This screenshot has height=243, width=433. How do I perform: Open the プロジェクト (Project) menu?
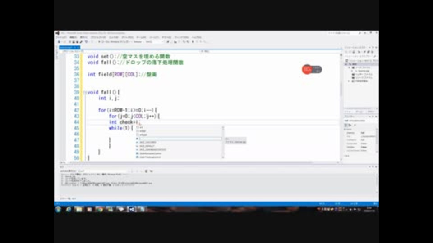click(98, 37)
